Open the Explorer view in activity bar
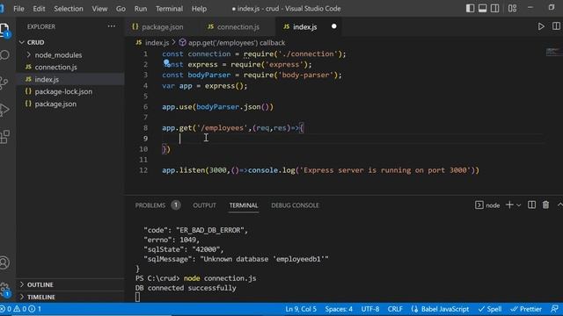The width and height of the screenshot is (563, 316). (4, 29)
